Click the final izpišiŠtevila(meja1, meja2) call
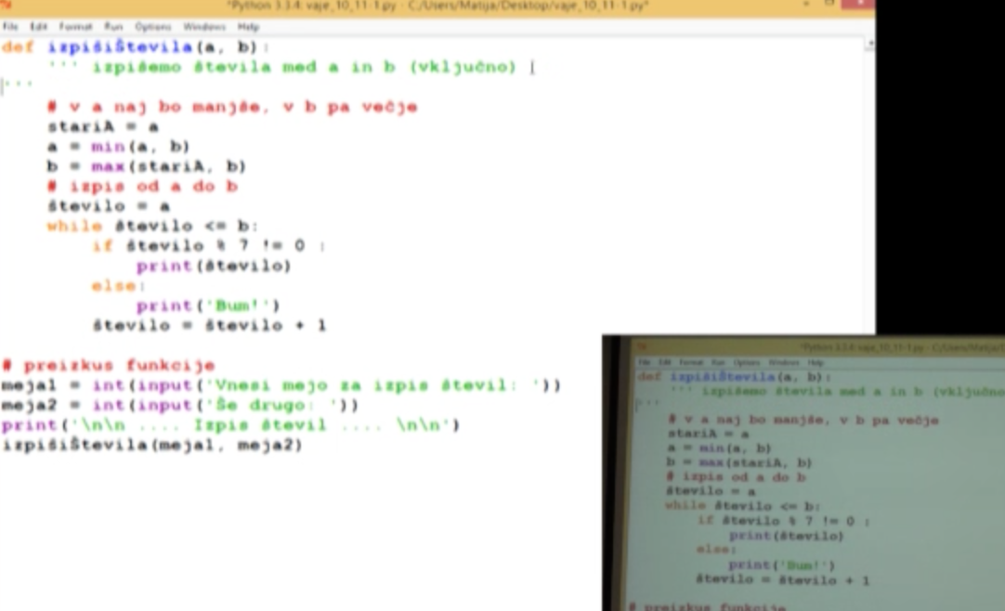Image resolution: width=1005 pixels, height=611 pixels. pyautogui.click(x=152, y=446)
